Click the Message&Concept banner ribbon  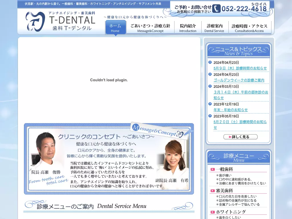pyautogui.click(x=160, y=131)
